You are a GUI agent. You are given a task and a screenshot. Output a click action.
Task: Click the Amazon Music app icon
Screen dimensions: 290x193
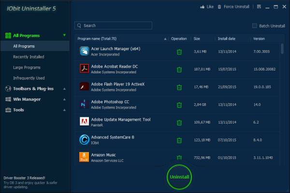84,157
